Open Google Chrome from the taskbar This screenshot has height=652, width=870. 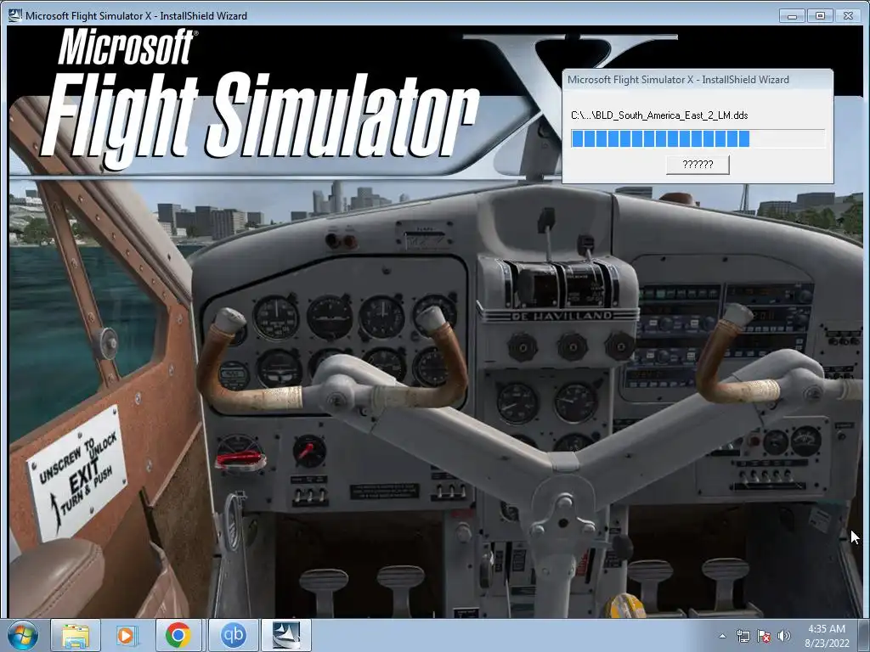click(x=178, y=635)
